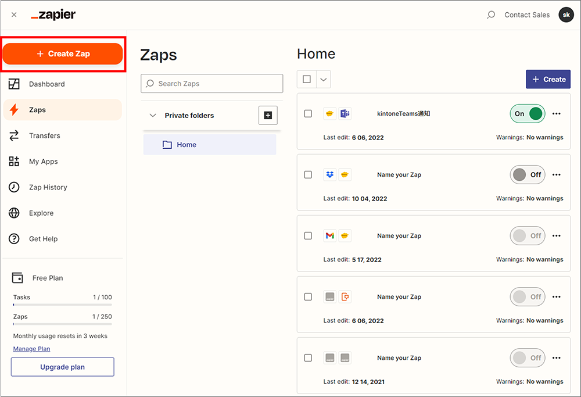
Task: Focus the Search Zaps input field
Action: (x=212, y=83)
